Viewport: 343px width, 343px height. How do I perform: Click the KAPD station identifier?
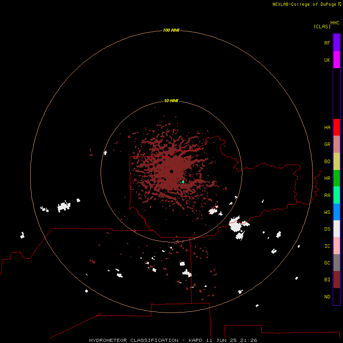[196, 340]
